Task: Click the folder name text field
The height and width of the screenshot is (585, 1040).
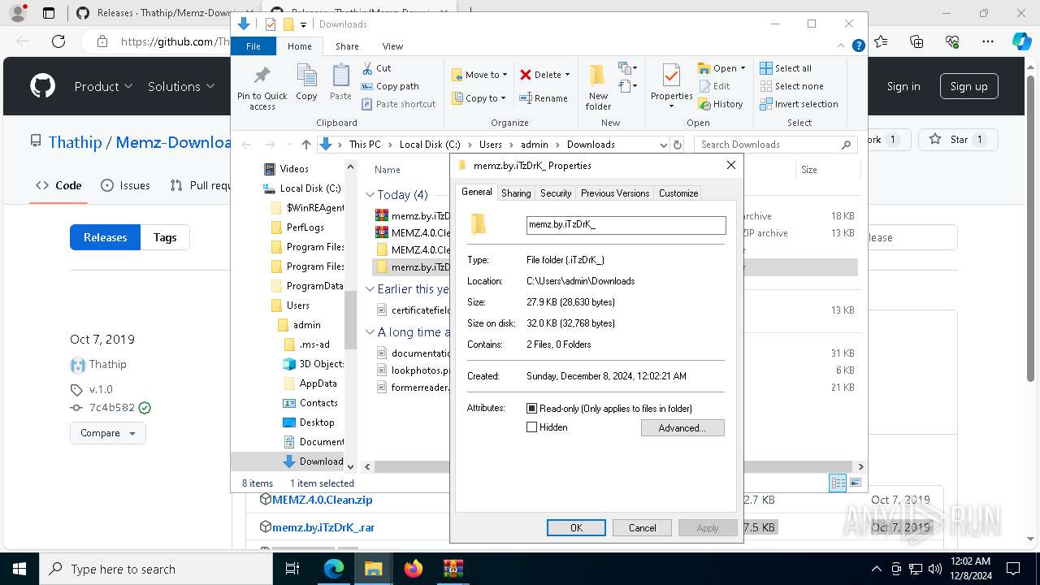Action: [x=626, y=225]
